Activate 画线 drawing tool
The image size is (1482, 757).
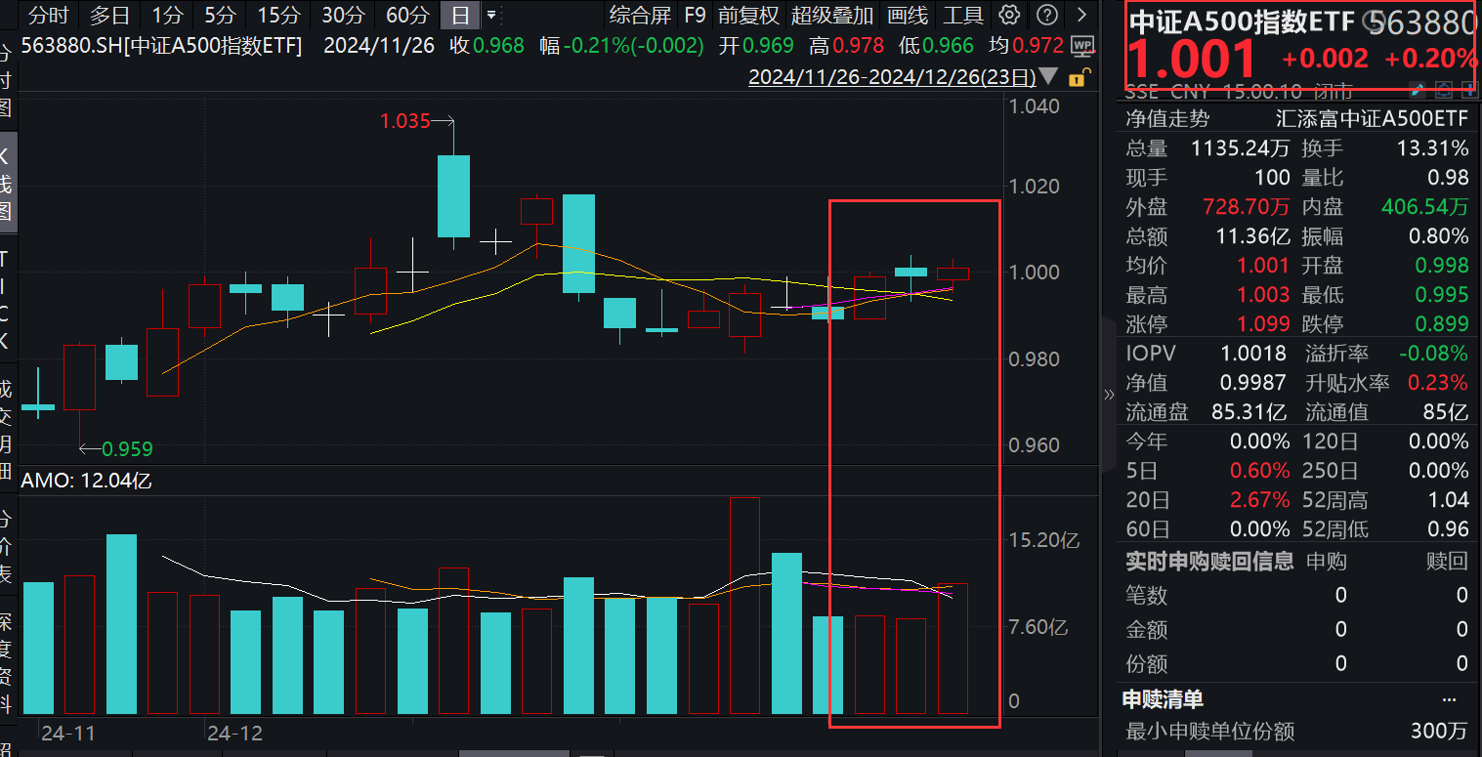pos(908,15)
